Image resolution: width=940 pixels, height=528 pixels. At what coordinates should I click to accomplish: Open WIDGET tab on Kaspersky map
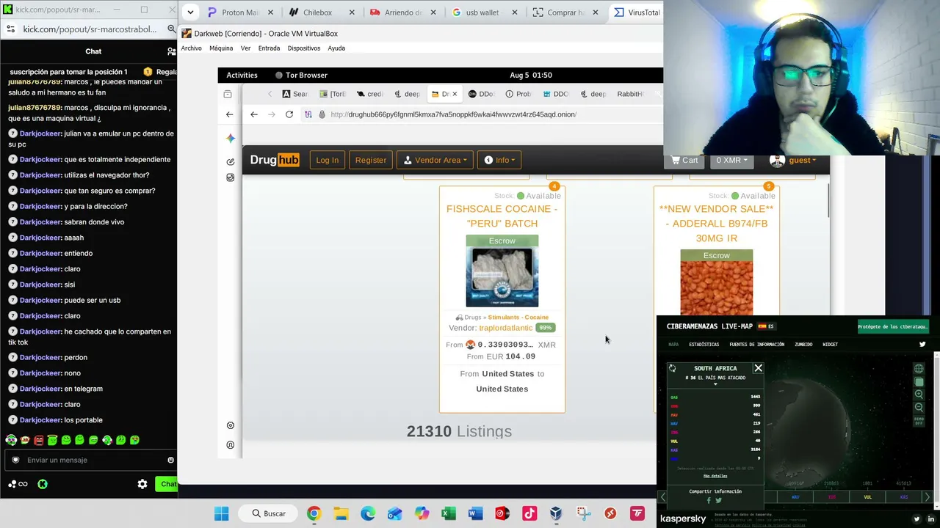tap(830, 344)
